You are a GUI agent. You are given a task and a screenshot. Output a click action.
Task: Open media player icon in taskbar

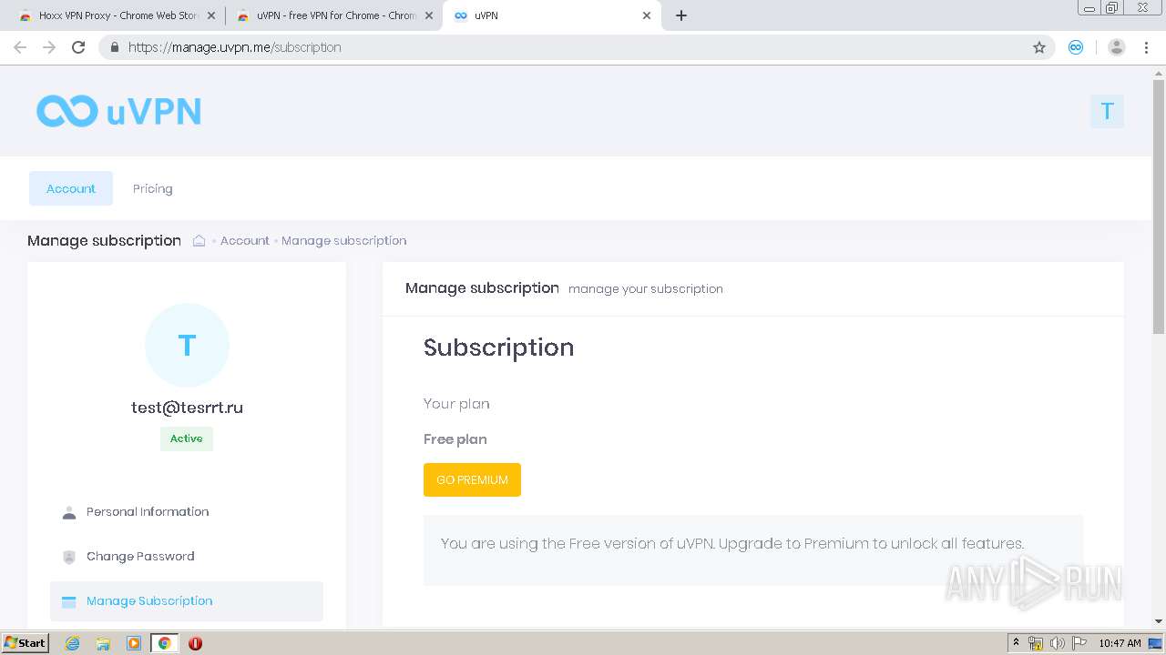133,643
